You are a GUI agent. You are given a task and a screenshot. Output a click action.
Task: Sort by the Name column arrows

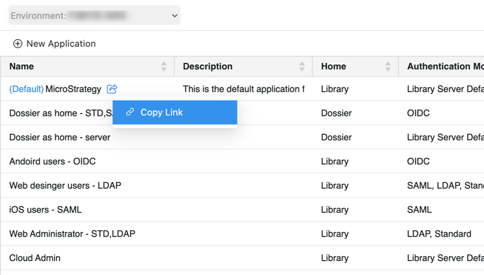(x=163, y=66)
